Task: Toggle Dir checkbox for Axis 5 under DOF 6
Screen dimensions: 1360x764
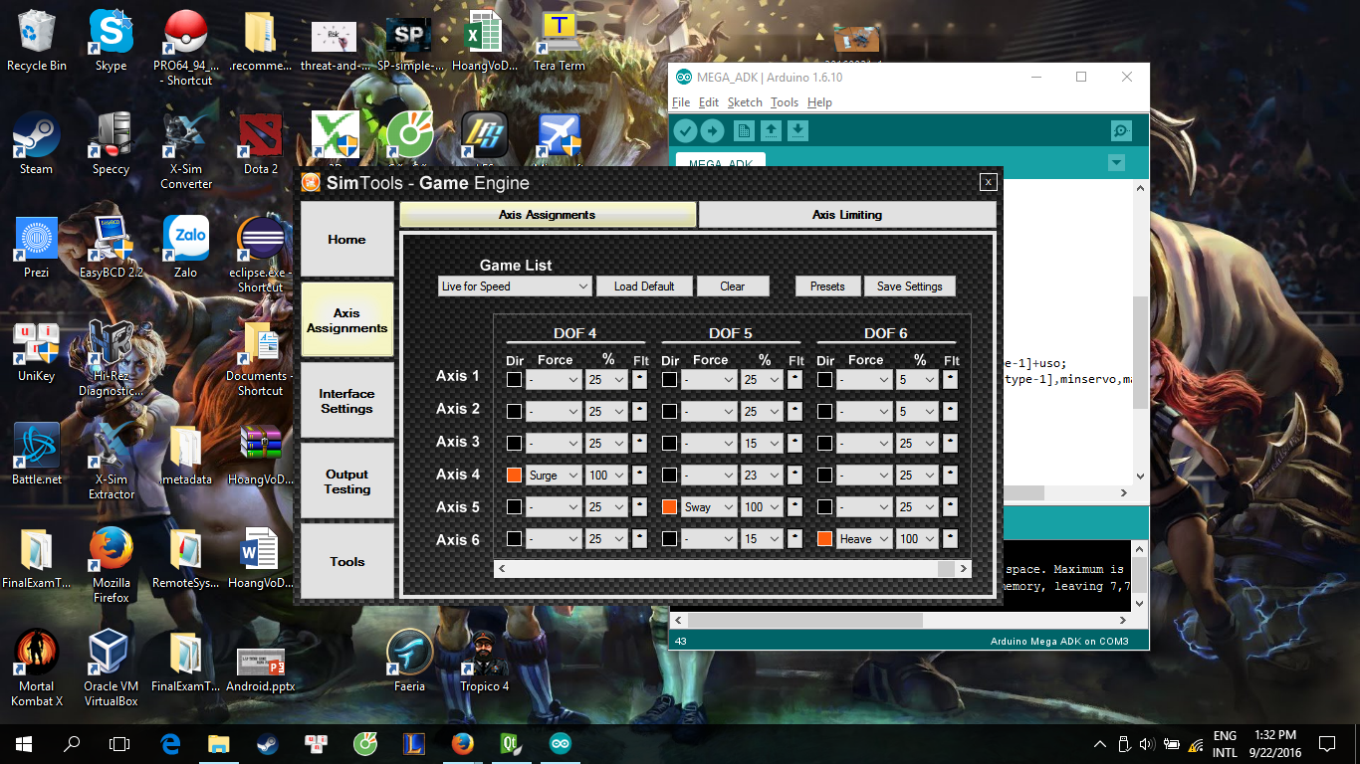Action: 824,506
